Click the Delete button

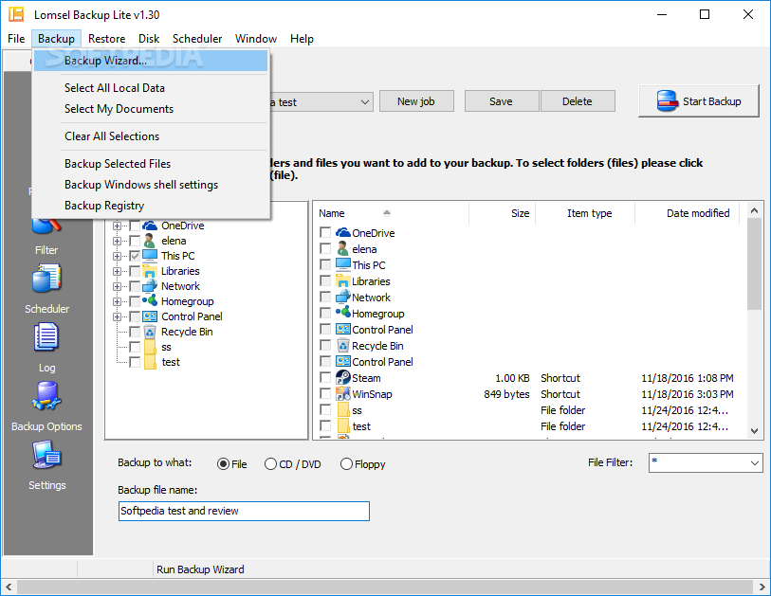point(578,101)
